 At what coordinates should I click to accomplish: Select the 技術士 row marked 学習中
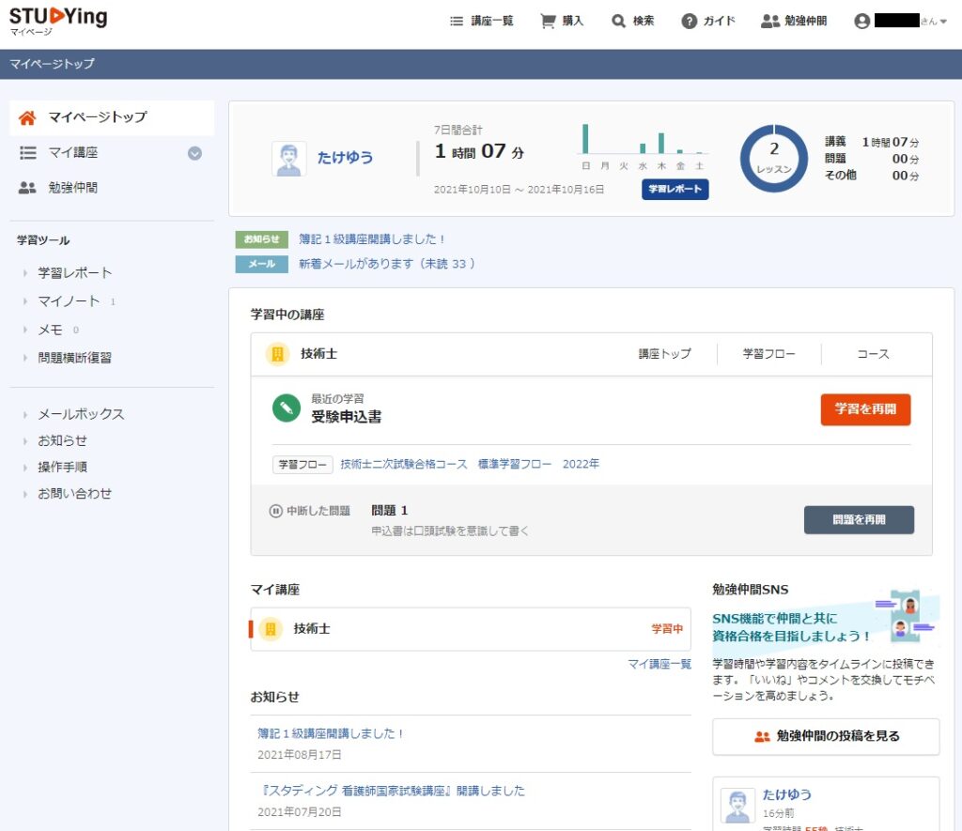click(x=471, y=629)
